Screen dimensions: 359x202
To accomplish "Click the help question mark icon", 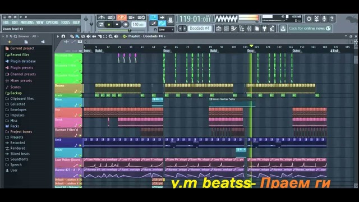I will pyautogui.click(x=332, y=19).
